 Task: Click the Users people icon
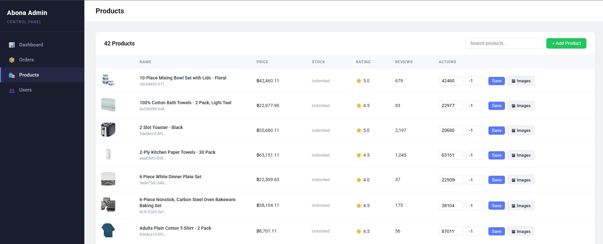(x=12, y=90)
